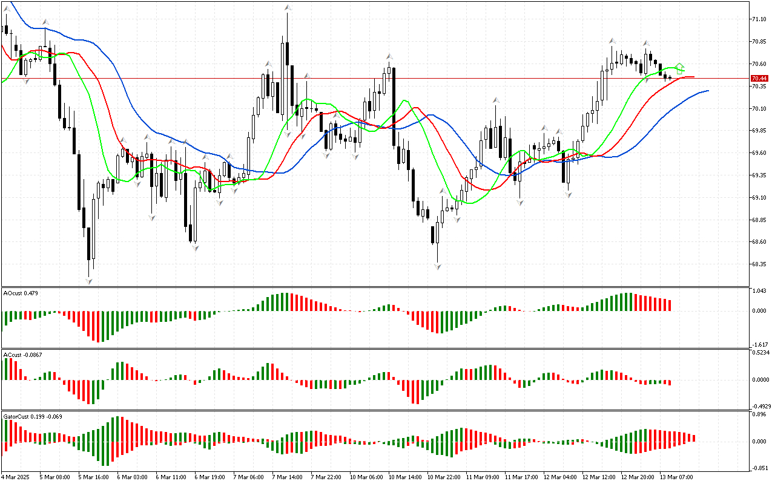This screenshot has height=484, width=775.
Task: Click the -0.851 scale value in GatorCust panel
Action: click(x=759, y=467)
